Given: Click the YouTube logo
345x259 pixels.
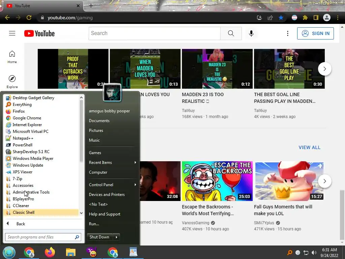Looking at the screenshot, I should click(39, 33).
